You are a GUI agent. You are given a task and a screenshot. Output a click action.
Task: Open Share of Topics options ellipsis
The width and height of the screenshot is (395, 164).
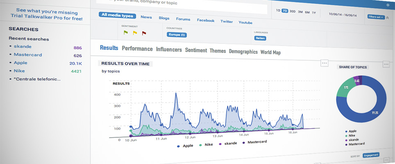(x=386, y=64)
